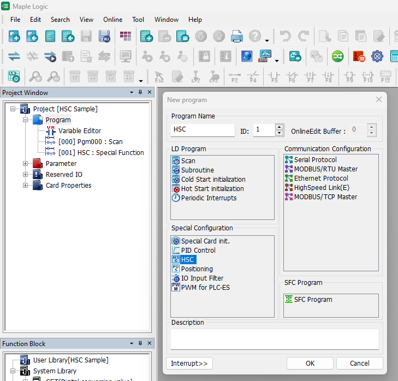Screen dimensions: 398x381
Task: Click the Help question mark icon
Action: click(254, 36)
